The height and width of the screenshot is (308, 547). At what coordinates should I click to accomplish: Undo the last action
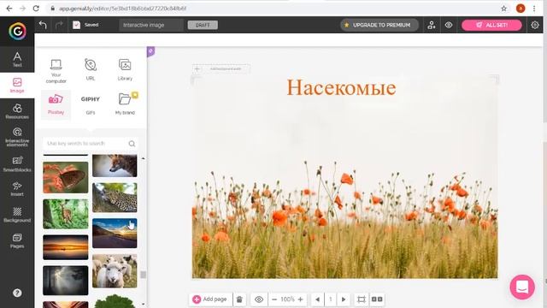click(x=43, y=25)
